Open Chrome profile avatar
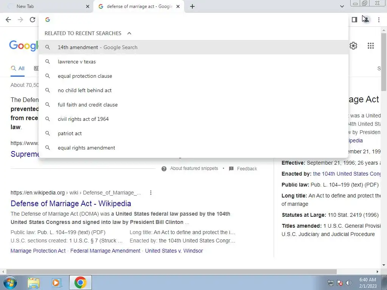This screenshot has height=290, width=387. tap(366, 20)
